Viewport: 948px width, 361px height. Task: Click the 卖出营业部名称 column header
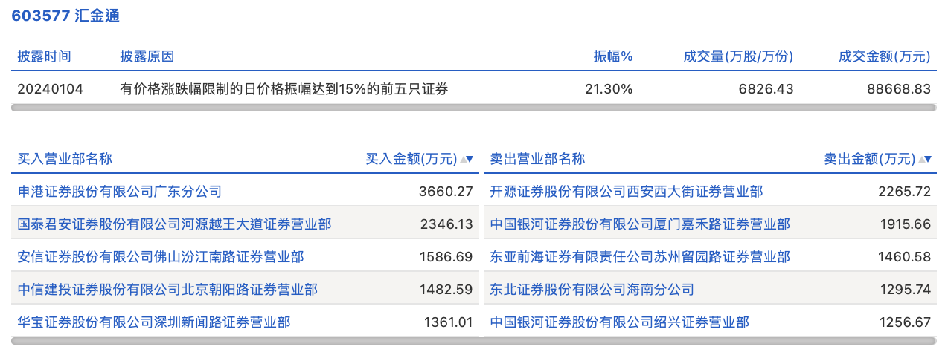click(538, 159)
